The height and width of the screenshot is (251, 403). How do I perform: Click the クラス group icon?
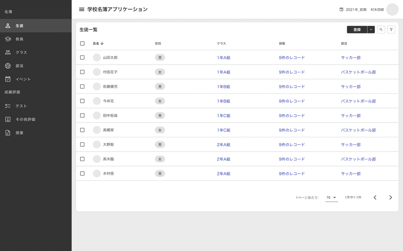pos(8,53)
